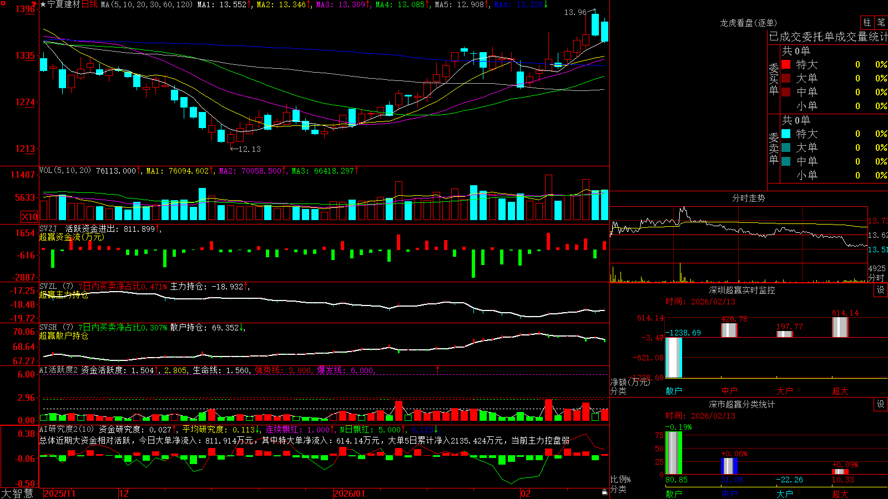This screenshot has width=888, height=499.
Task: Click the 超大 value 10.33 in category stats
Action: [x=843, y=480]
